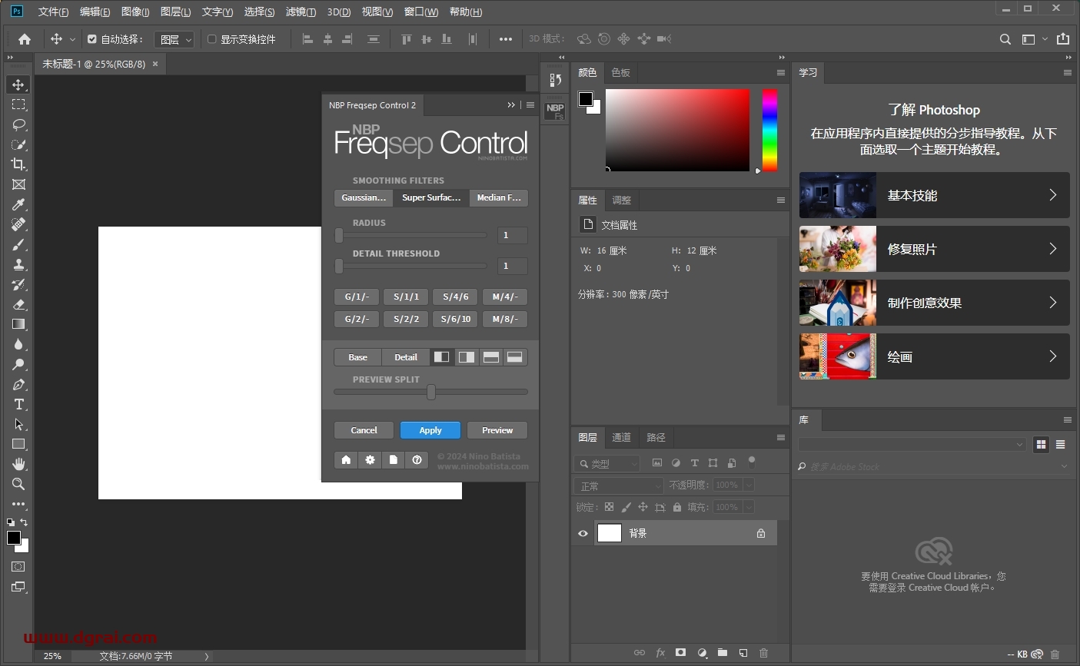Open the search icon at top right

[1005, 39]
